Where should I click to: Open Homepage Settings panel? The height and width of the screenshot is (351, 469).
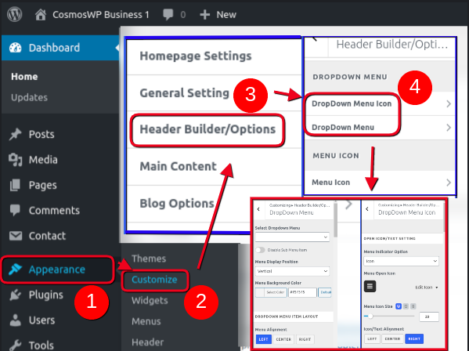pyautogui.click(x=214, y=56)
